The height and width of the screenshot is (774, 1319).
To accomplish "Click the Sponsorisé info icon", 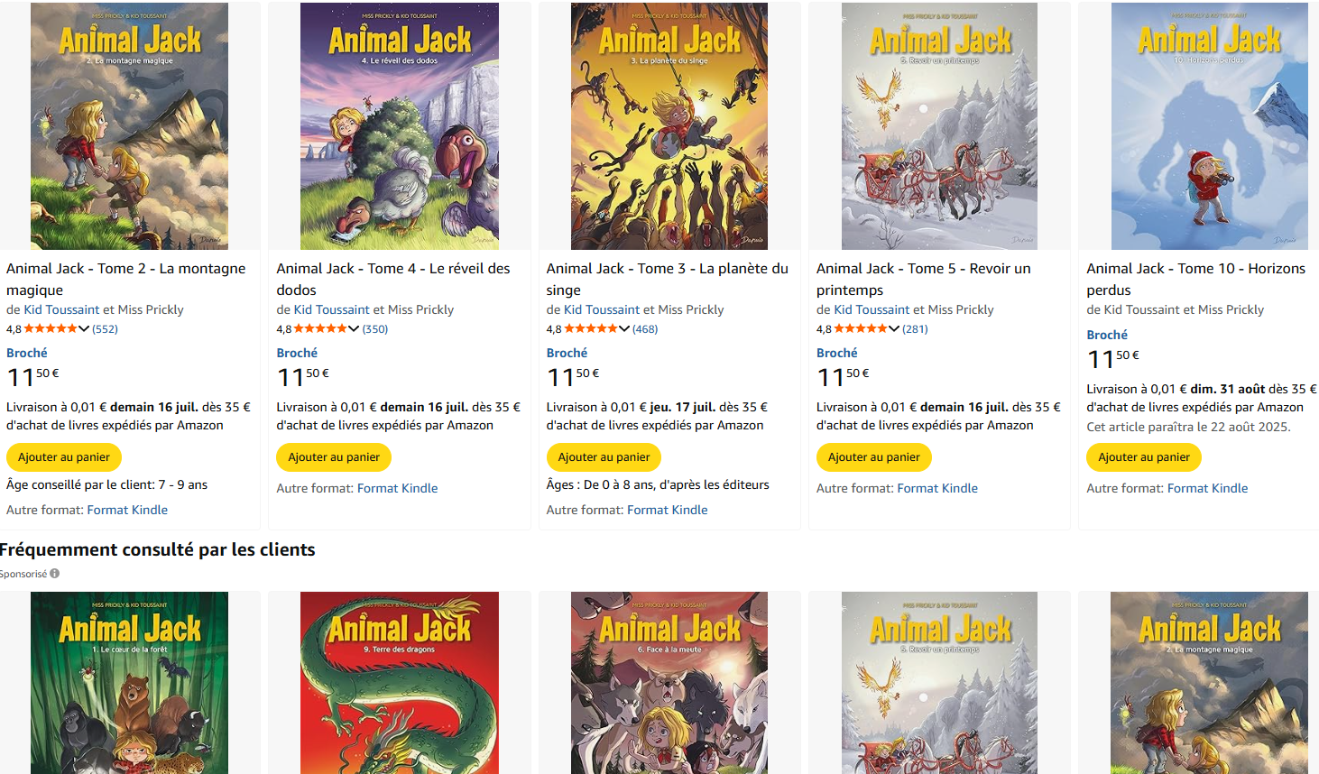I will tap(55, 574).
